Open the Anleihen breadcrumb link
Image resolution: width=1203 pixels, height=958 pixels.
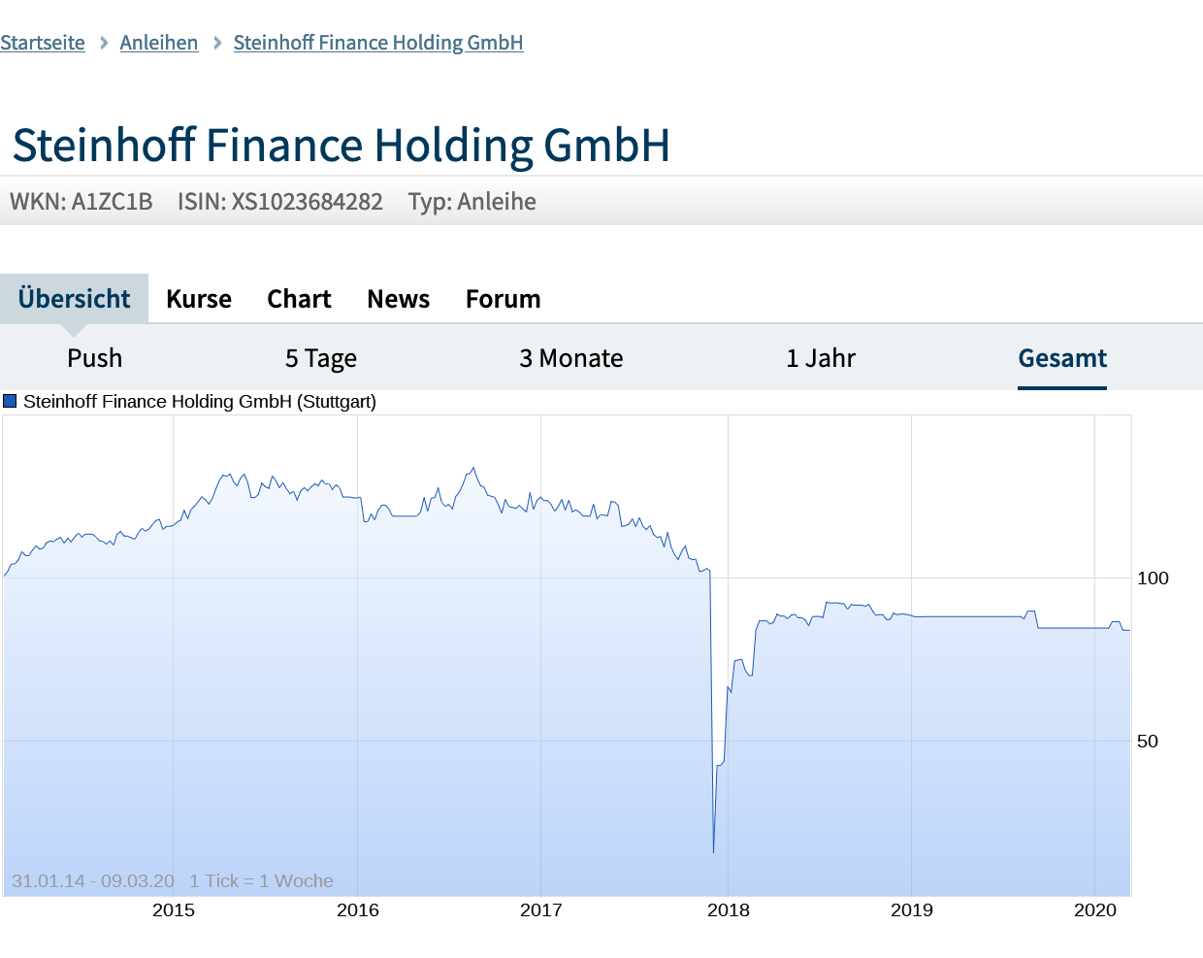click(x=159, y=43)
